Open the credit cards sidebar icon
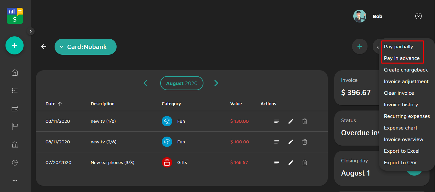 (x=15, y=109)
